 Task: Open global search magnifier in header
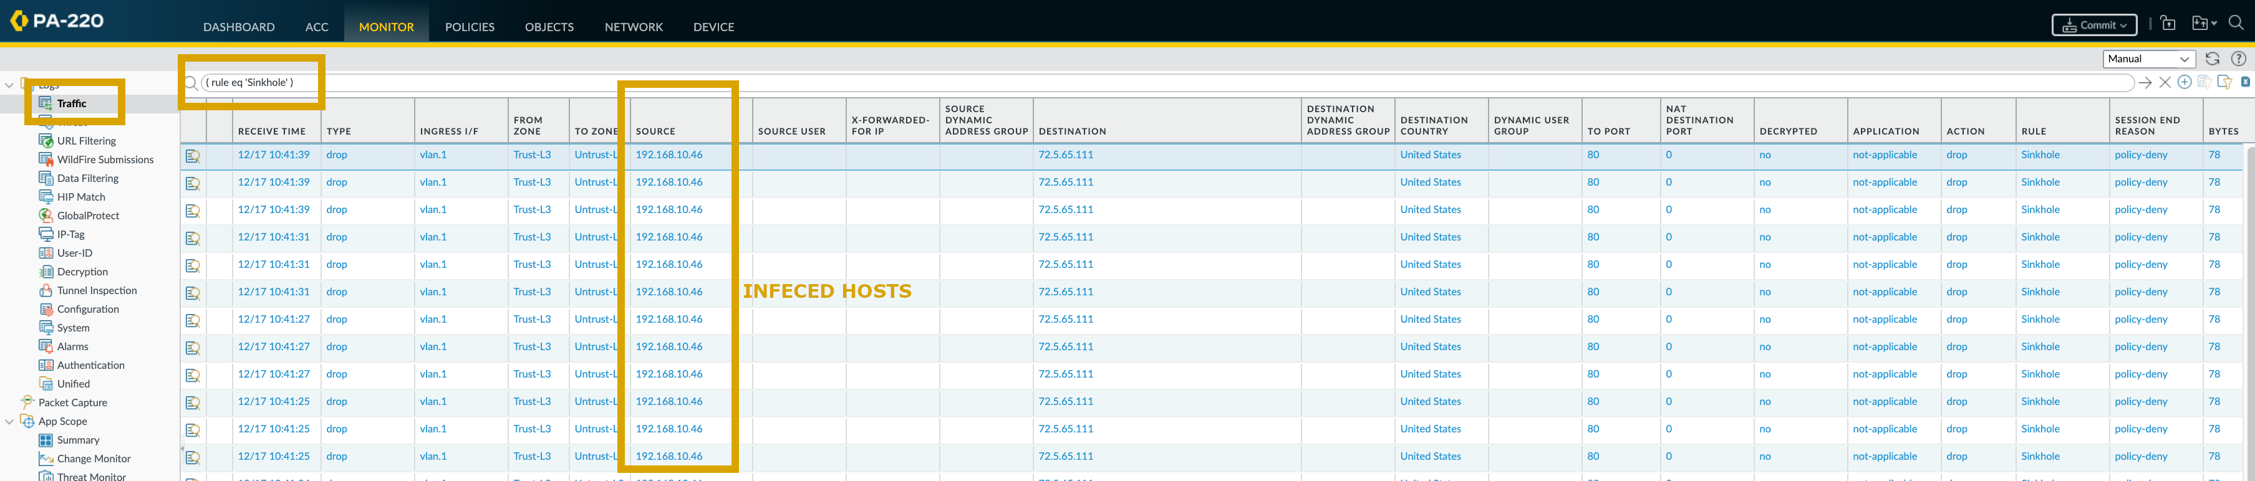tap(2236, 24)
